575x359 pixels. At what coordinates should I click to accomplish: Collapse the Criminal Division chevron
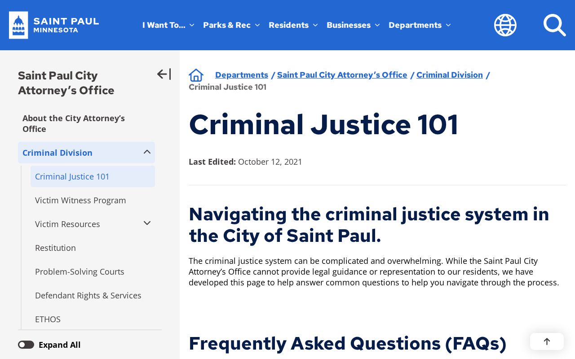coord(147,152)
